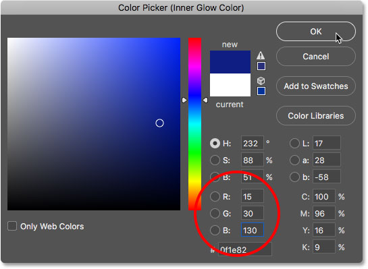Select the in-gamut color swatch below warning
Image resolution: width=368 pixels, height=269 pixels.
(x=261, y=66)
